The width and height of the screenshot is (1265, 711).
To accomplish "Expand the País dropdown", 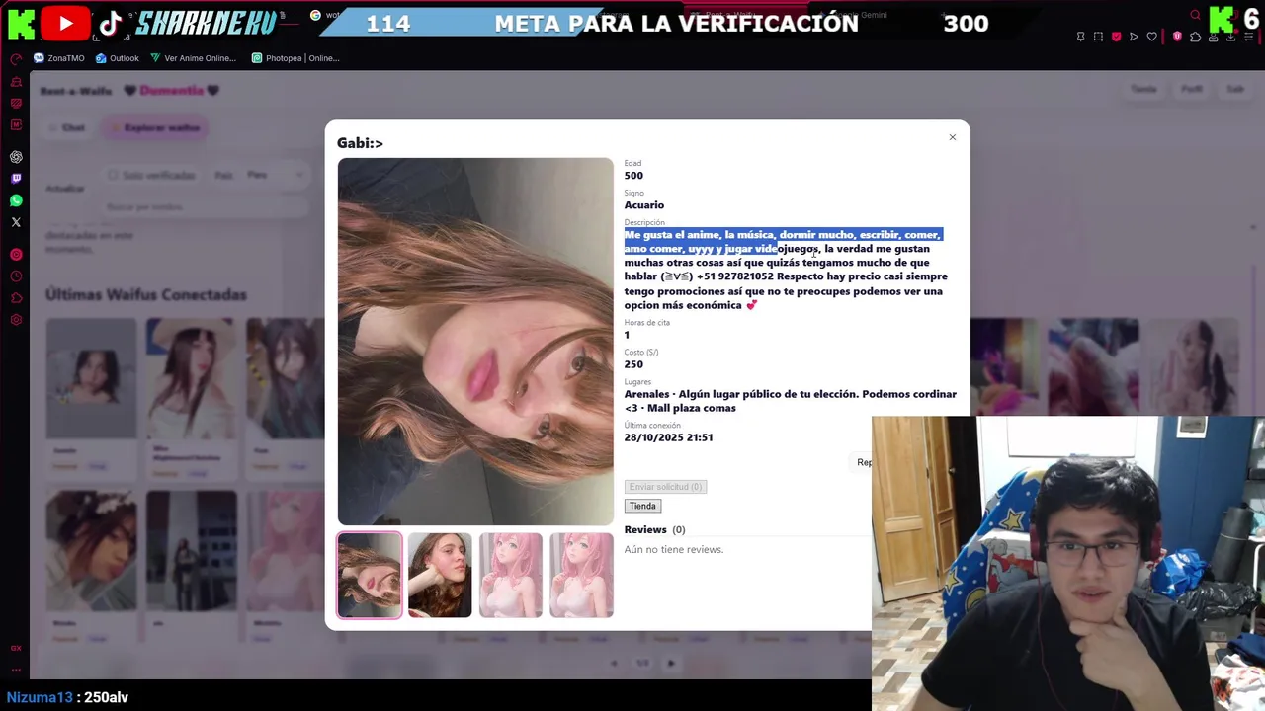I will pyautogui.click(x=275, y=175).
